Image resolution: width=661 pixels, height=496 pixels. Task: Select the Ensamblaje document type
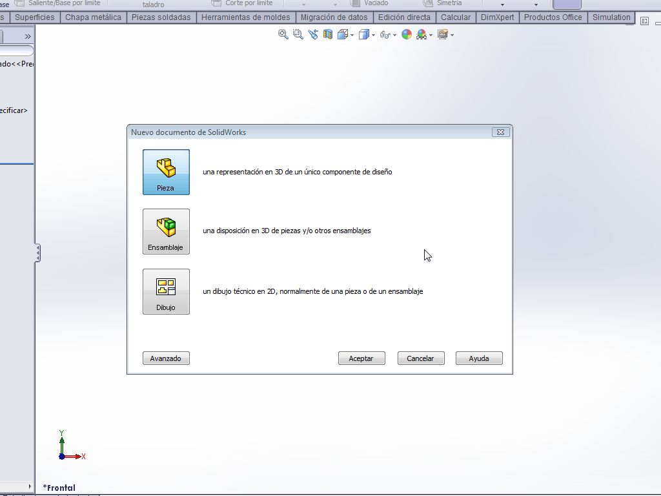166,232
